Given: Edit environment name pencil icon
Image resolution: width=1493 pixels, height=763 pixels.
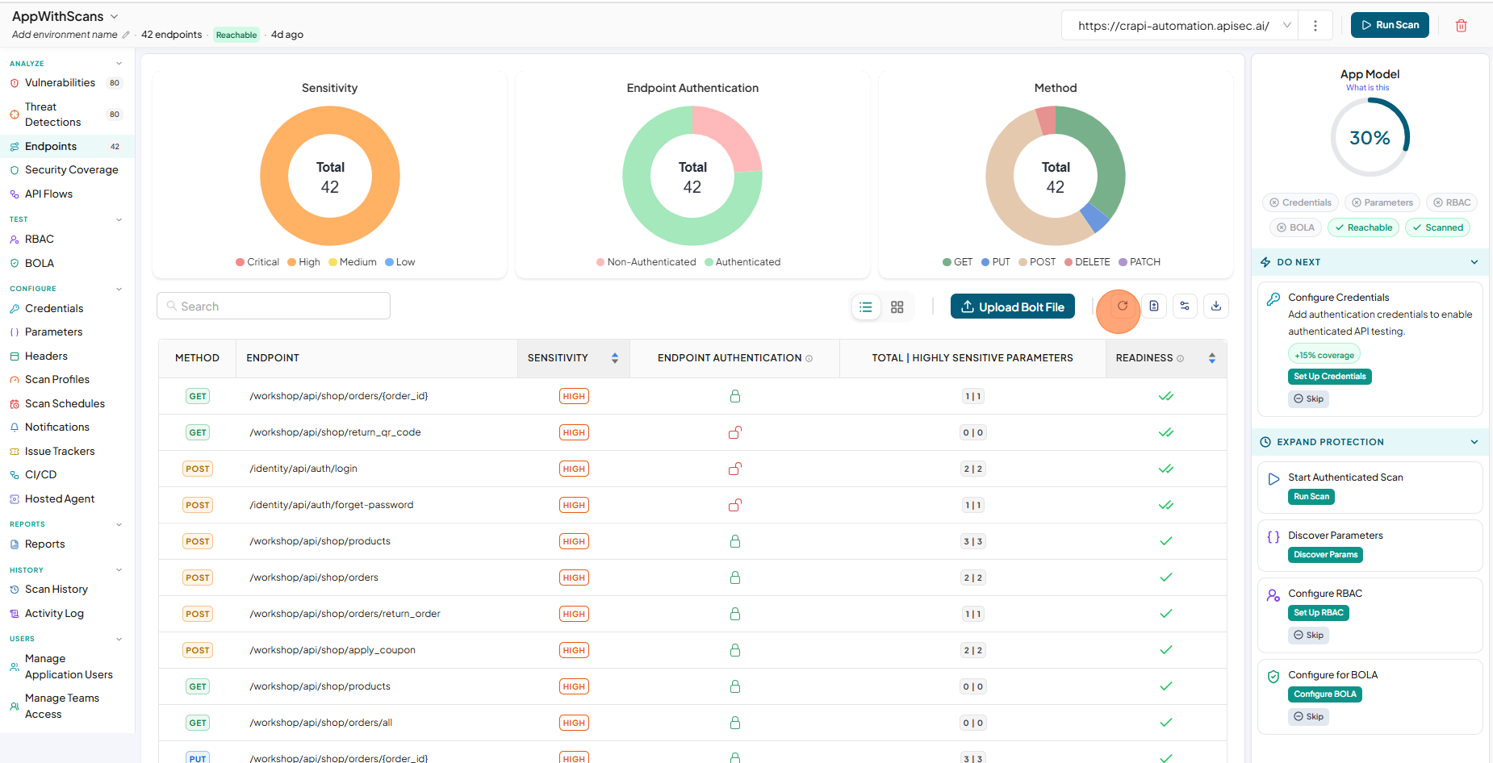Looking at the screenshot, I should [125, 35].
